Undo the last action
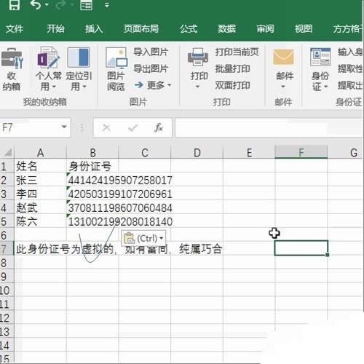 36,4
